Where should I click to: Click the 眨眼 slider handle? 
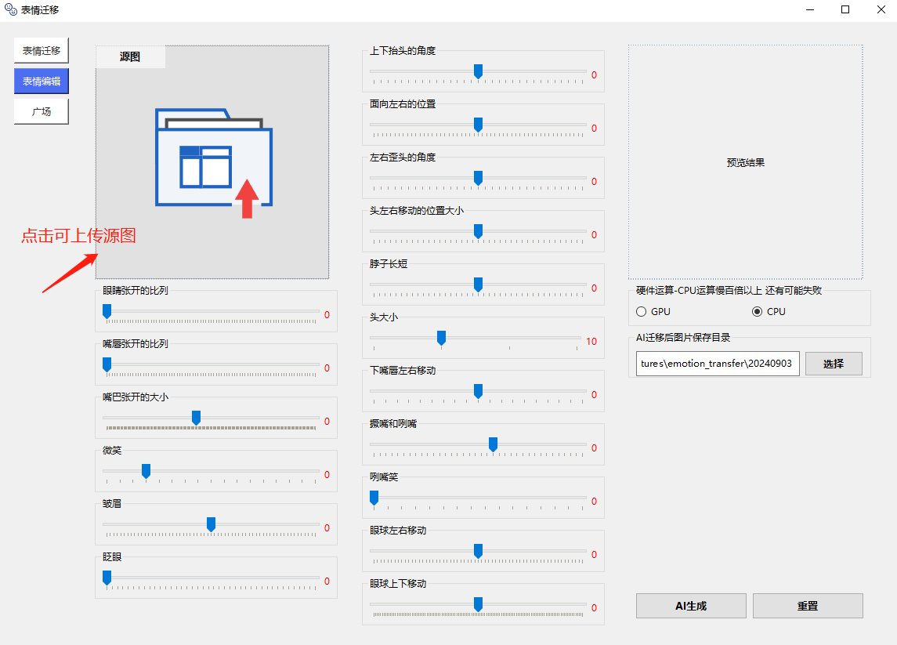[x=107, y=578]
